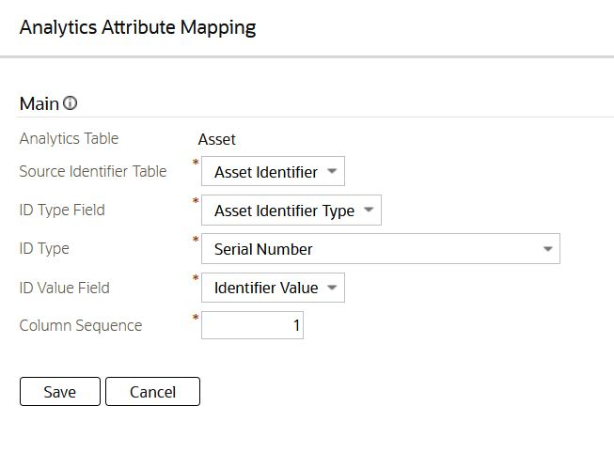Save the attribute mapping
Viewport: 614px width, 453px height.
pyautogui.click(x=59, y=392)
